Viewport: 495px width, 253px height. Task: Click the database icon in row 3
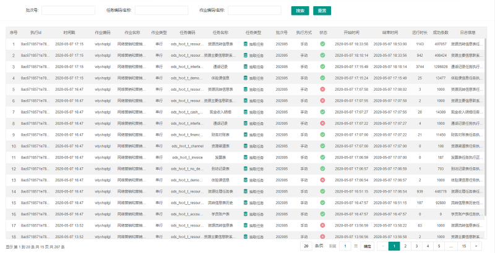245,67
